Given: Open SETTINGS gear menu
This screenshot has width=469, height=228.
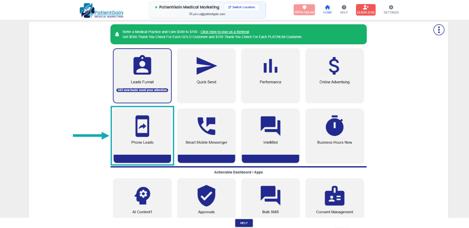Looking at the screenshot, I should pyautogui.click(x=391, y=9).
